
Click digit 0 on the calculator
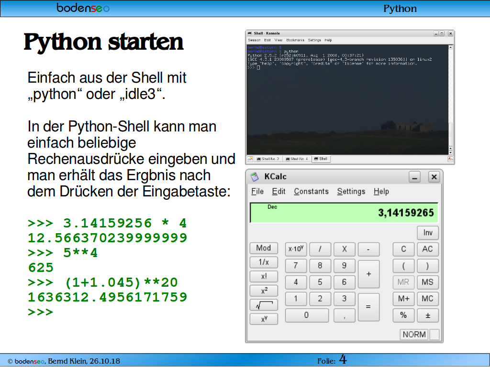(x=307, y=315)
